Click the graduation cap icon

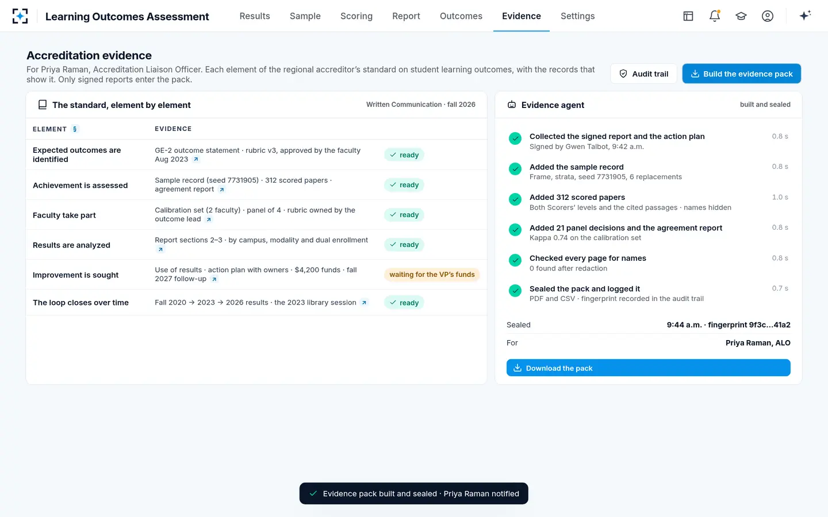click(x=741, y=16)
